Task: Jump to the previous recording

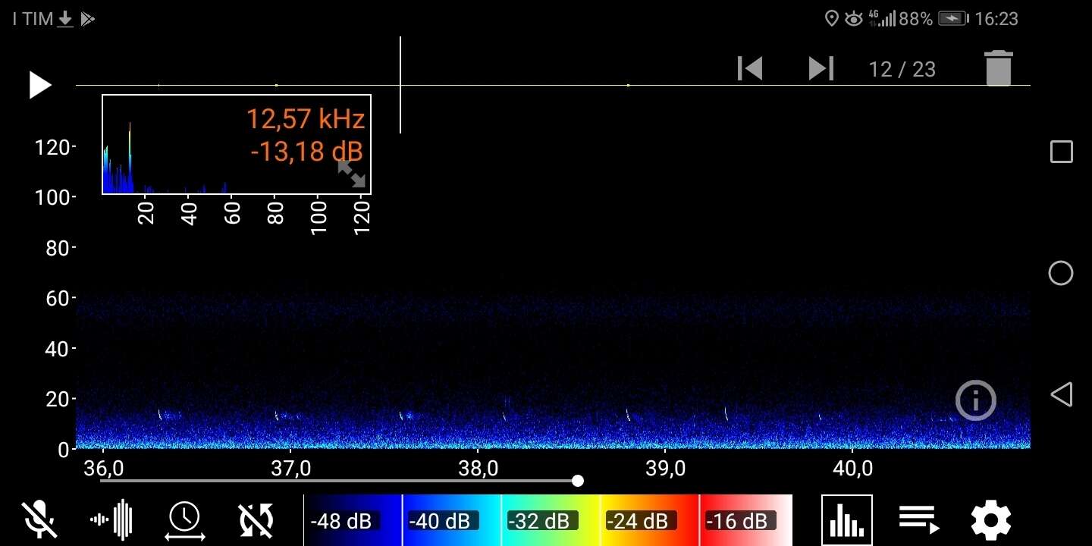Action: (x=750, y=68)
